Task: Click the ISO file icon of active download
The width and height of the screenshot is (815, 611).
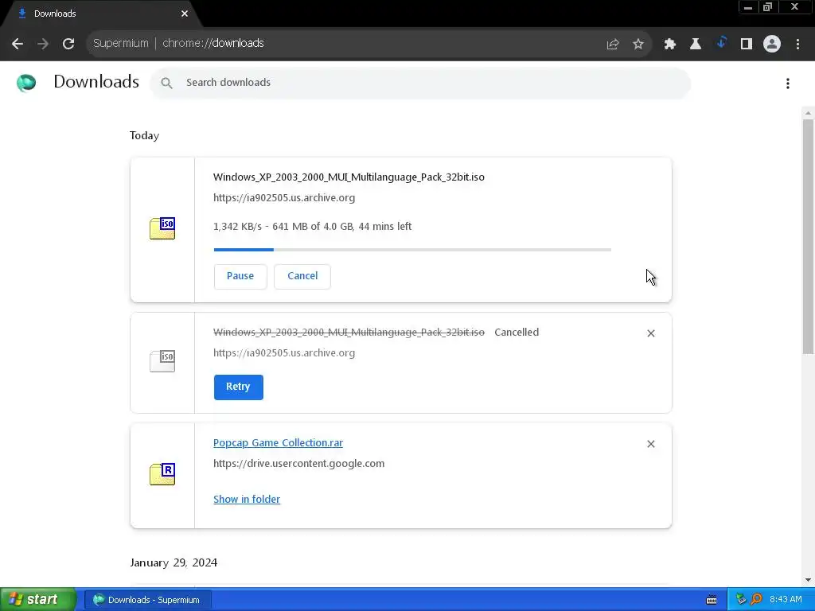Action: pos(162,228)
